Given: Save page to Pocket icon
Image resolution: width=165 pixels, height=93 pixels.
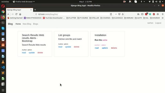Looking at the screenshot, I should pos(119,14).
